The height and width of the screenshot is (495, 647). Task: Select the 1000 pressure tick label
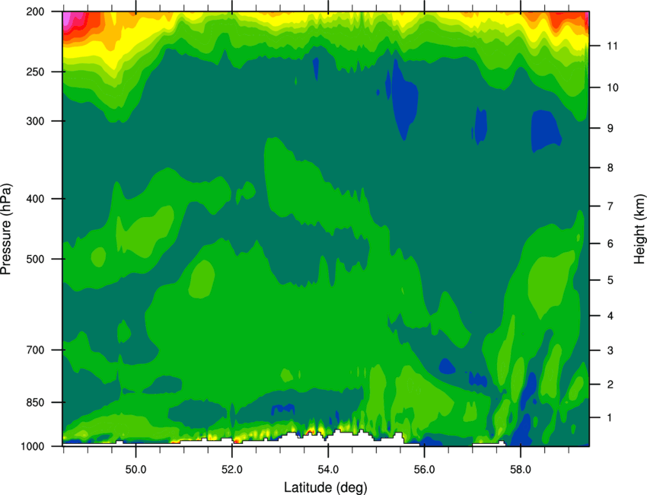(33, 446)
